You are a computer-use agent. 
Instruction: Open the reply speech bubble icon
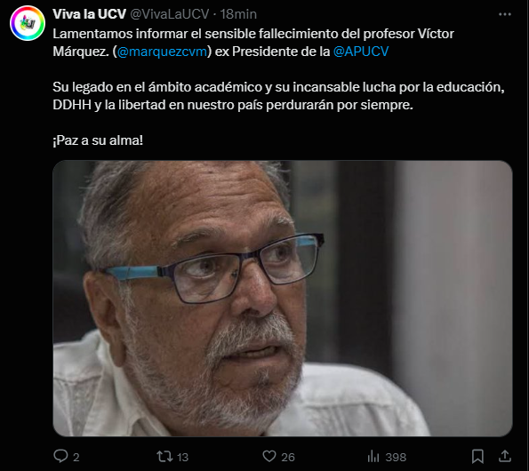[x=60, y=456]
